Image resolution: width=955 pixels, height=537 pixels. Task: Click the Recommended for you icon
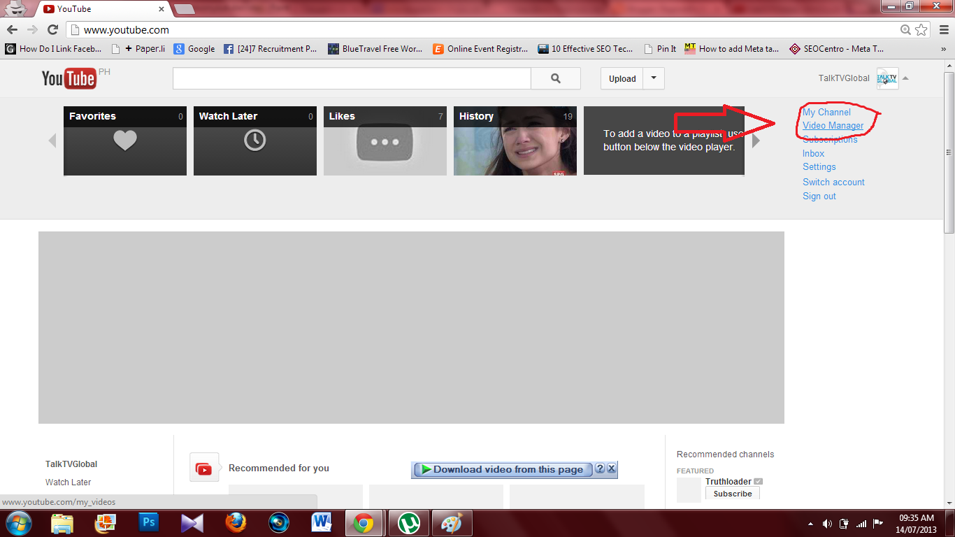[204, 468]
